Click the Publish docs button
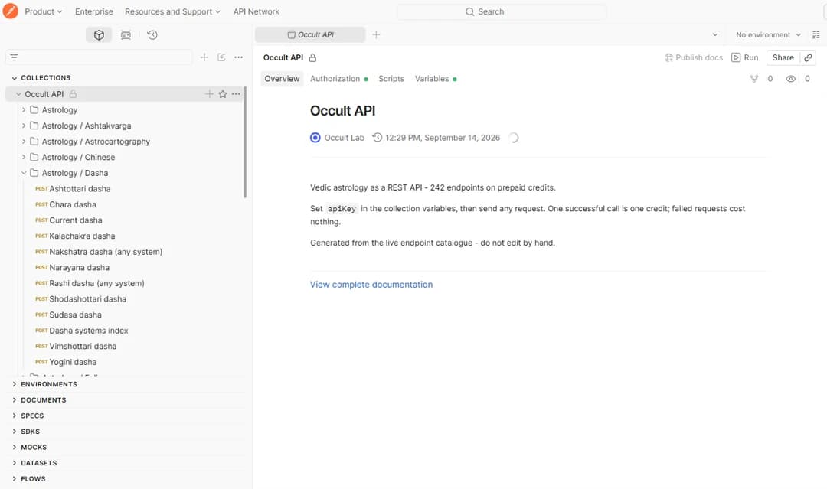Viewport: 827px width, 489px height. coord(694,57)
